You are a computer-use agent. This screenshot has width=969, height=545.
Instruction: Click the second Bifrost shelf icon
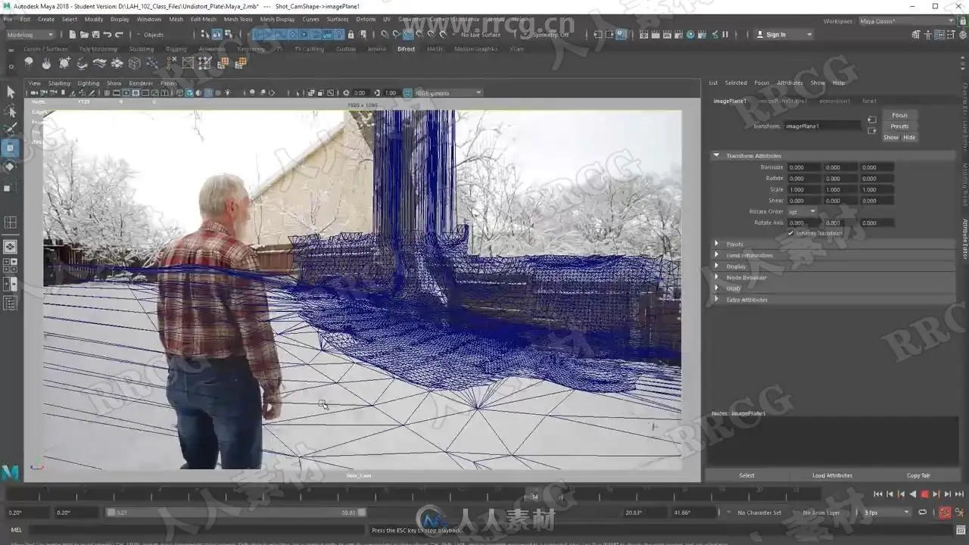tap(47, 64)
